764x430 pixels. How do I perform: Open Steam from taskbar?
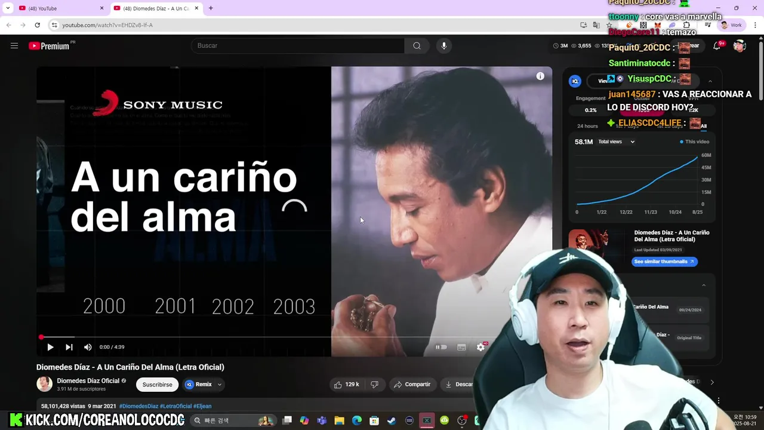392,420
